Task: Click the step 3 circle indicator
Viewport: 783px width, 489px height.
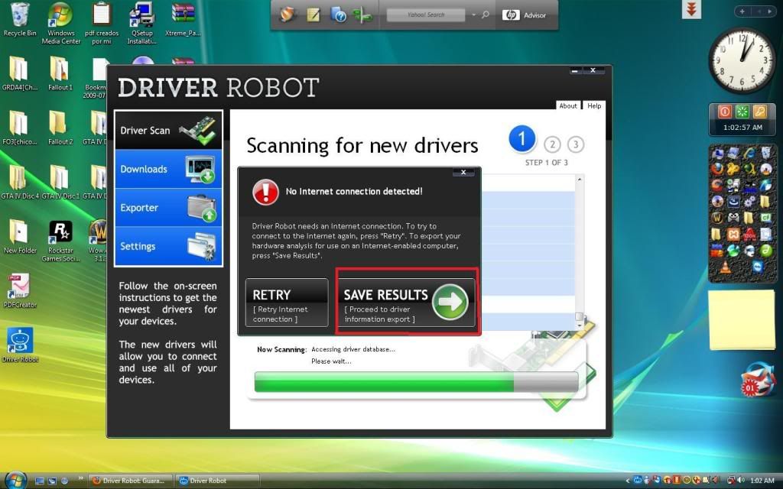Action: pyautogui.click(x=575, y=144)
